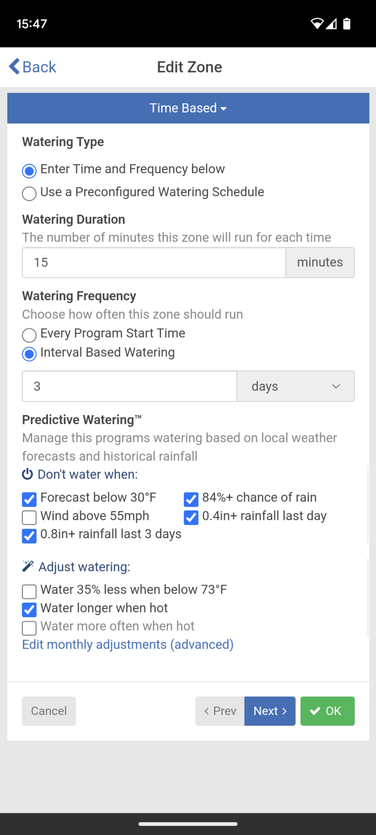
Task: Enable Wind above 55mph restriction
Action: pyautogui.click(x=29, y=518)
